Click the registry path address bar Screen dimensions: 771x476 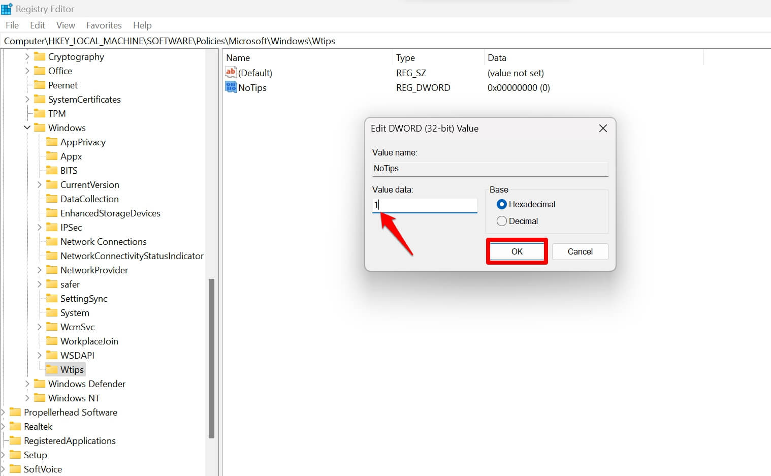[x=385, y=41]
